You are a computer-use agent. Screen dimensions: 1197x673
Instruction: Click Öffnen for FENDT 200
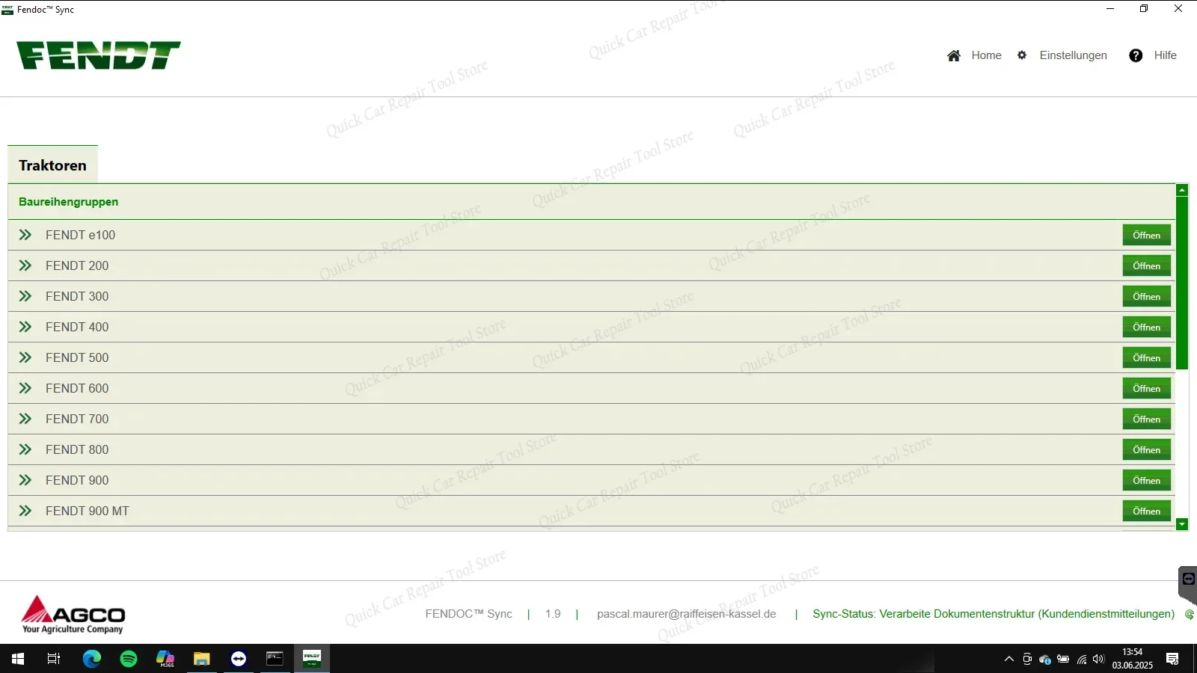point(1146,265)
